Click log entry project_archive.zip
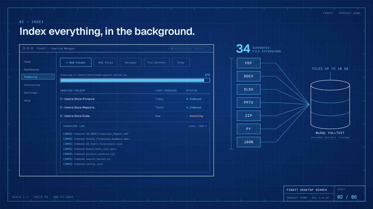The image size is (373, 209). tap(89, 154)
